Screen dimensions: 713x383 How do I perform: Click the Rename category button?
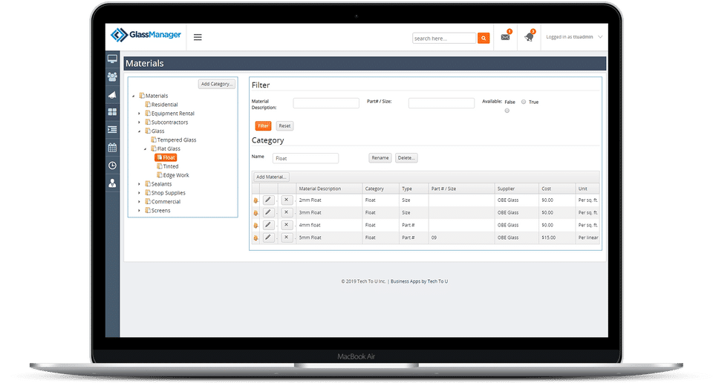(x=380, y=158)
